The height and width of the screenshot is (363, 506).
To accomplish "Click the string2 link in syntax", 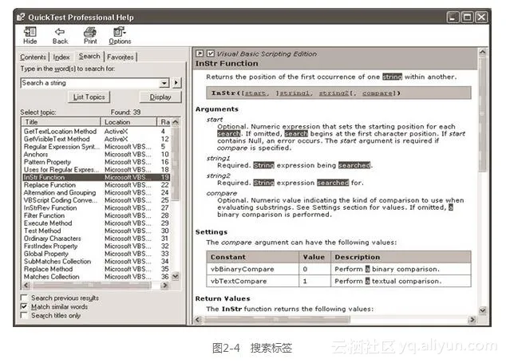I will coord(334,93).
